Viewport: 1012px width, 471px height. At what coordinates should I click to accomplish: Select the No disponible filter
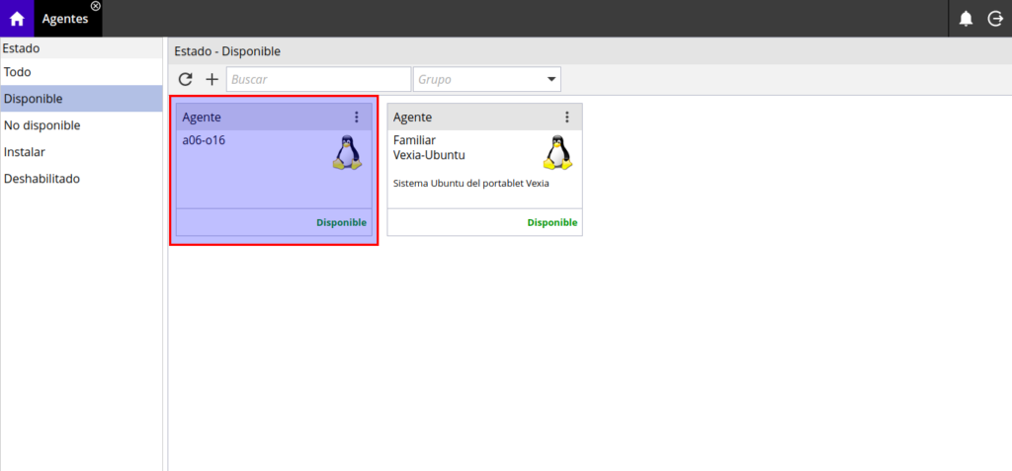tap(81, 125)
